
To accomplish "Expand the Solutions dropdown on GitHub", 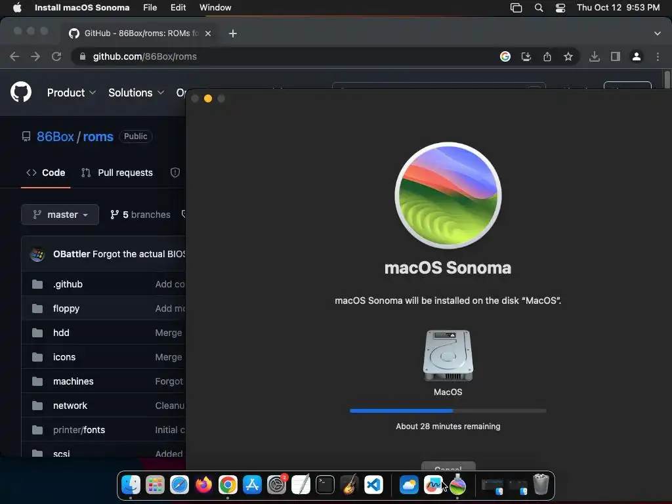I will pos(136,93).
